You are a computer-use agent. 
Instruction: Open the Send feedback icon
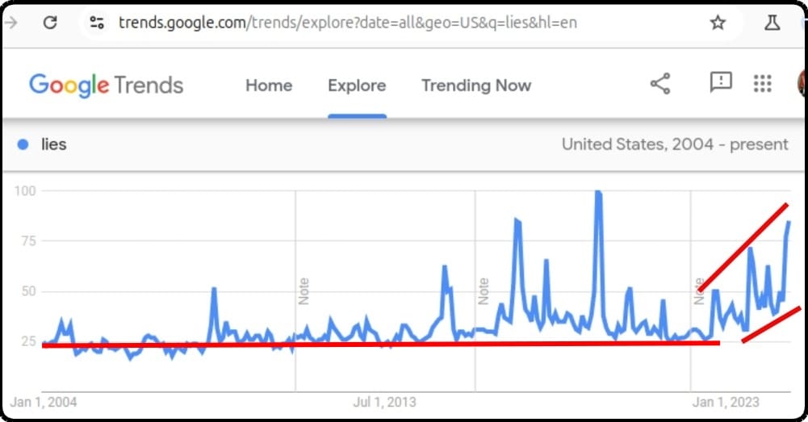(x=721, y=82)
